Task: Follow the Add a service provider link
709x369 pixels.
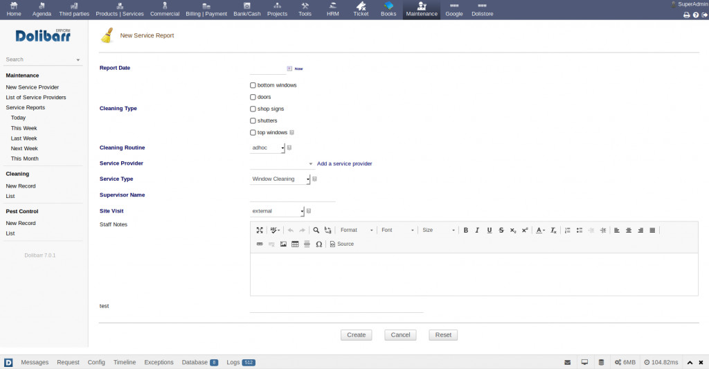Action: tap(344, 163)
